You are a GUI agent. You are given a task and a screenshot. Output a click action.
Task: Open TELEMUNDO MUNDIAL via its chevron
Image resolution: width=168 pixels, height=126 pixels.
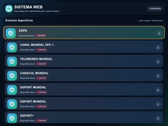(x=158, y=62)
